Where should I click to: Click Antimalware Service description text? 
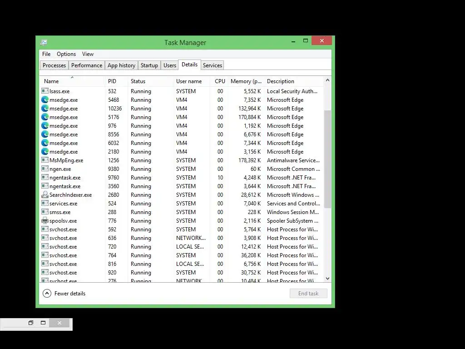click(293, 160)
